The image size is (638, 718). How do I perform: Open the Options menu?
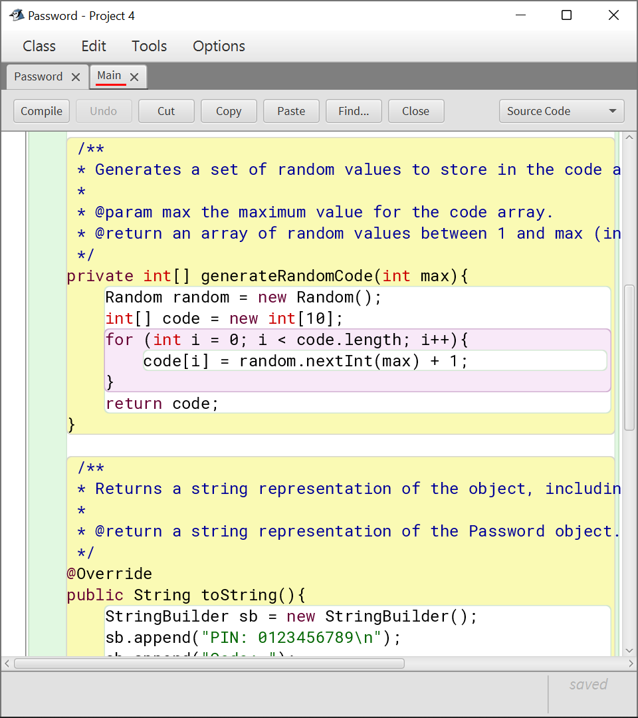[x=219, y=47]
